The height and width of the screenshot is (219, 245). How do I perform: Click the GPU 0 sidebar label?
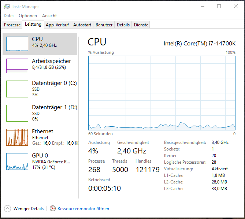point(40,156)
